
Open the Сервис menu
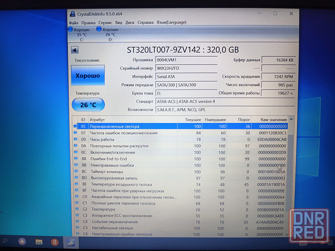105,22
